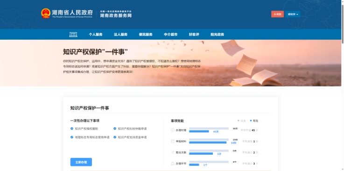344x171 pixels.
Task: Click the 平均减少 3 个 text
Action: coord(250,164)
